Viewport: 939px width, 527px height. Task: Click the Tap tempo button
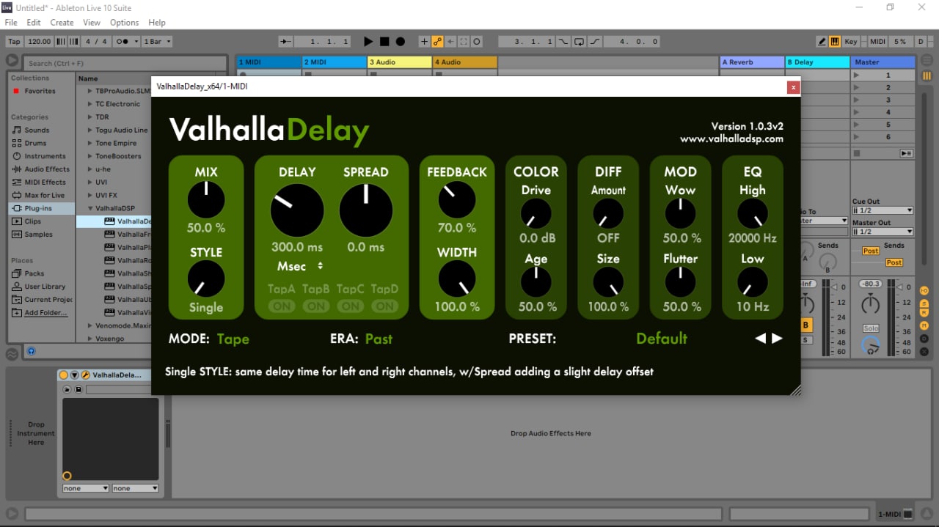pos(14,42)
